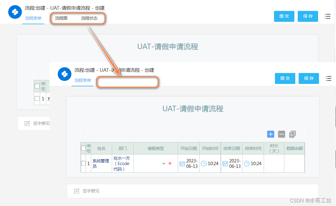Duplicate the row with the copy icon

[293, 134]
